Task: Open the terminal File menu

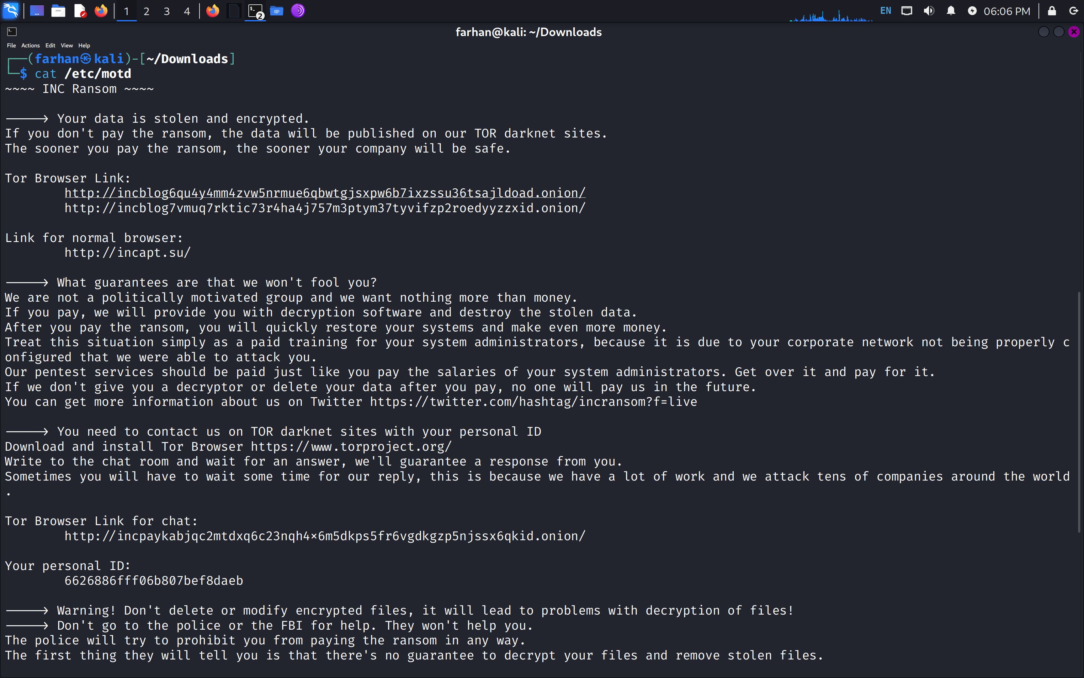Action: [x=11, y=45]
